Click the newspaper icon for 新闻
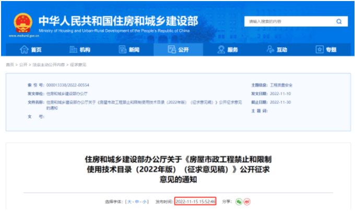The height and width of the screenshot is (211, 355). (123, 49)
